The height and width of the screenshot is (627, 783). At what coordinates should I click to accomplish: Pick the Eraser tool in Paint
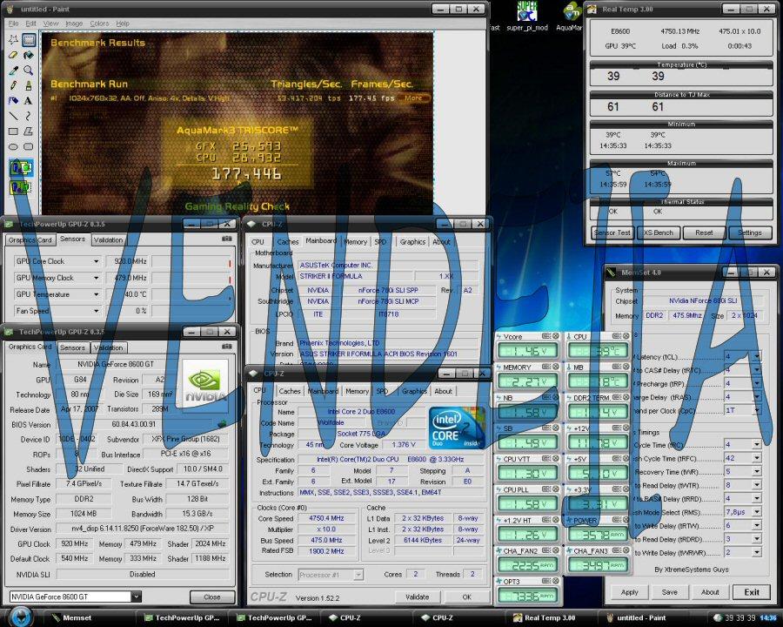click(13, 55)
